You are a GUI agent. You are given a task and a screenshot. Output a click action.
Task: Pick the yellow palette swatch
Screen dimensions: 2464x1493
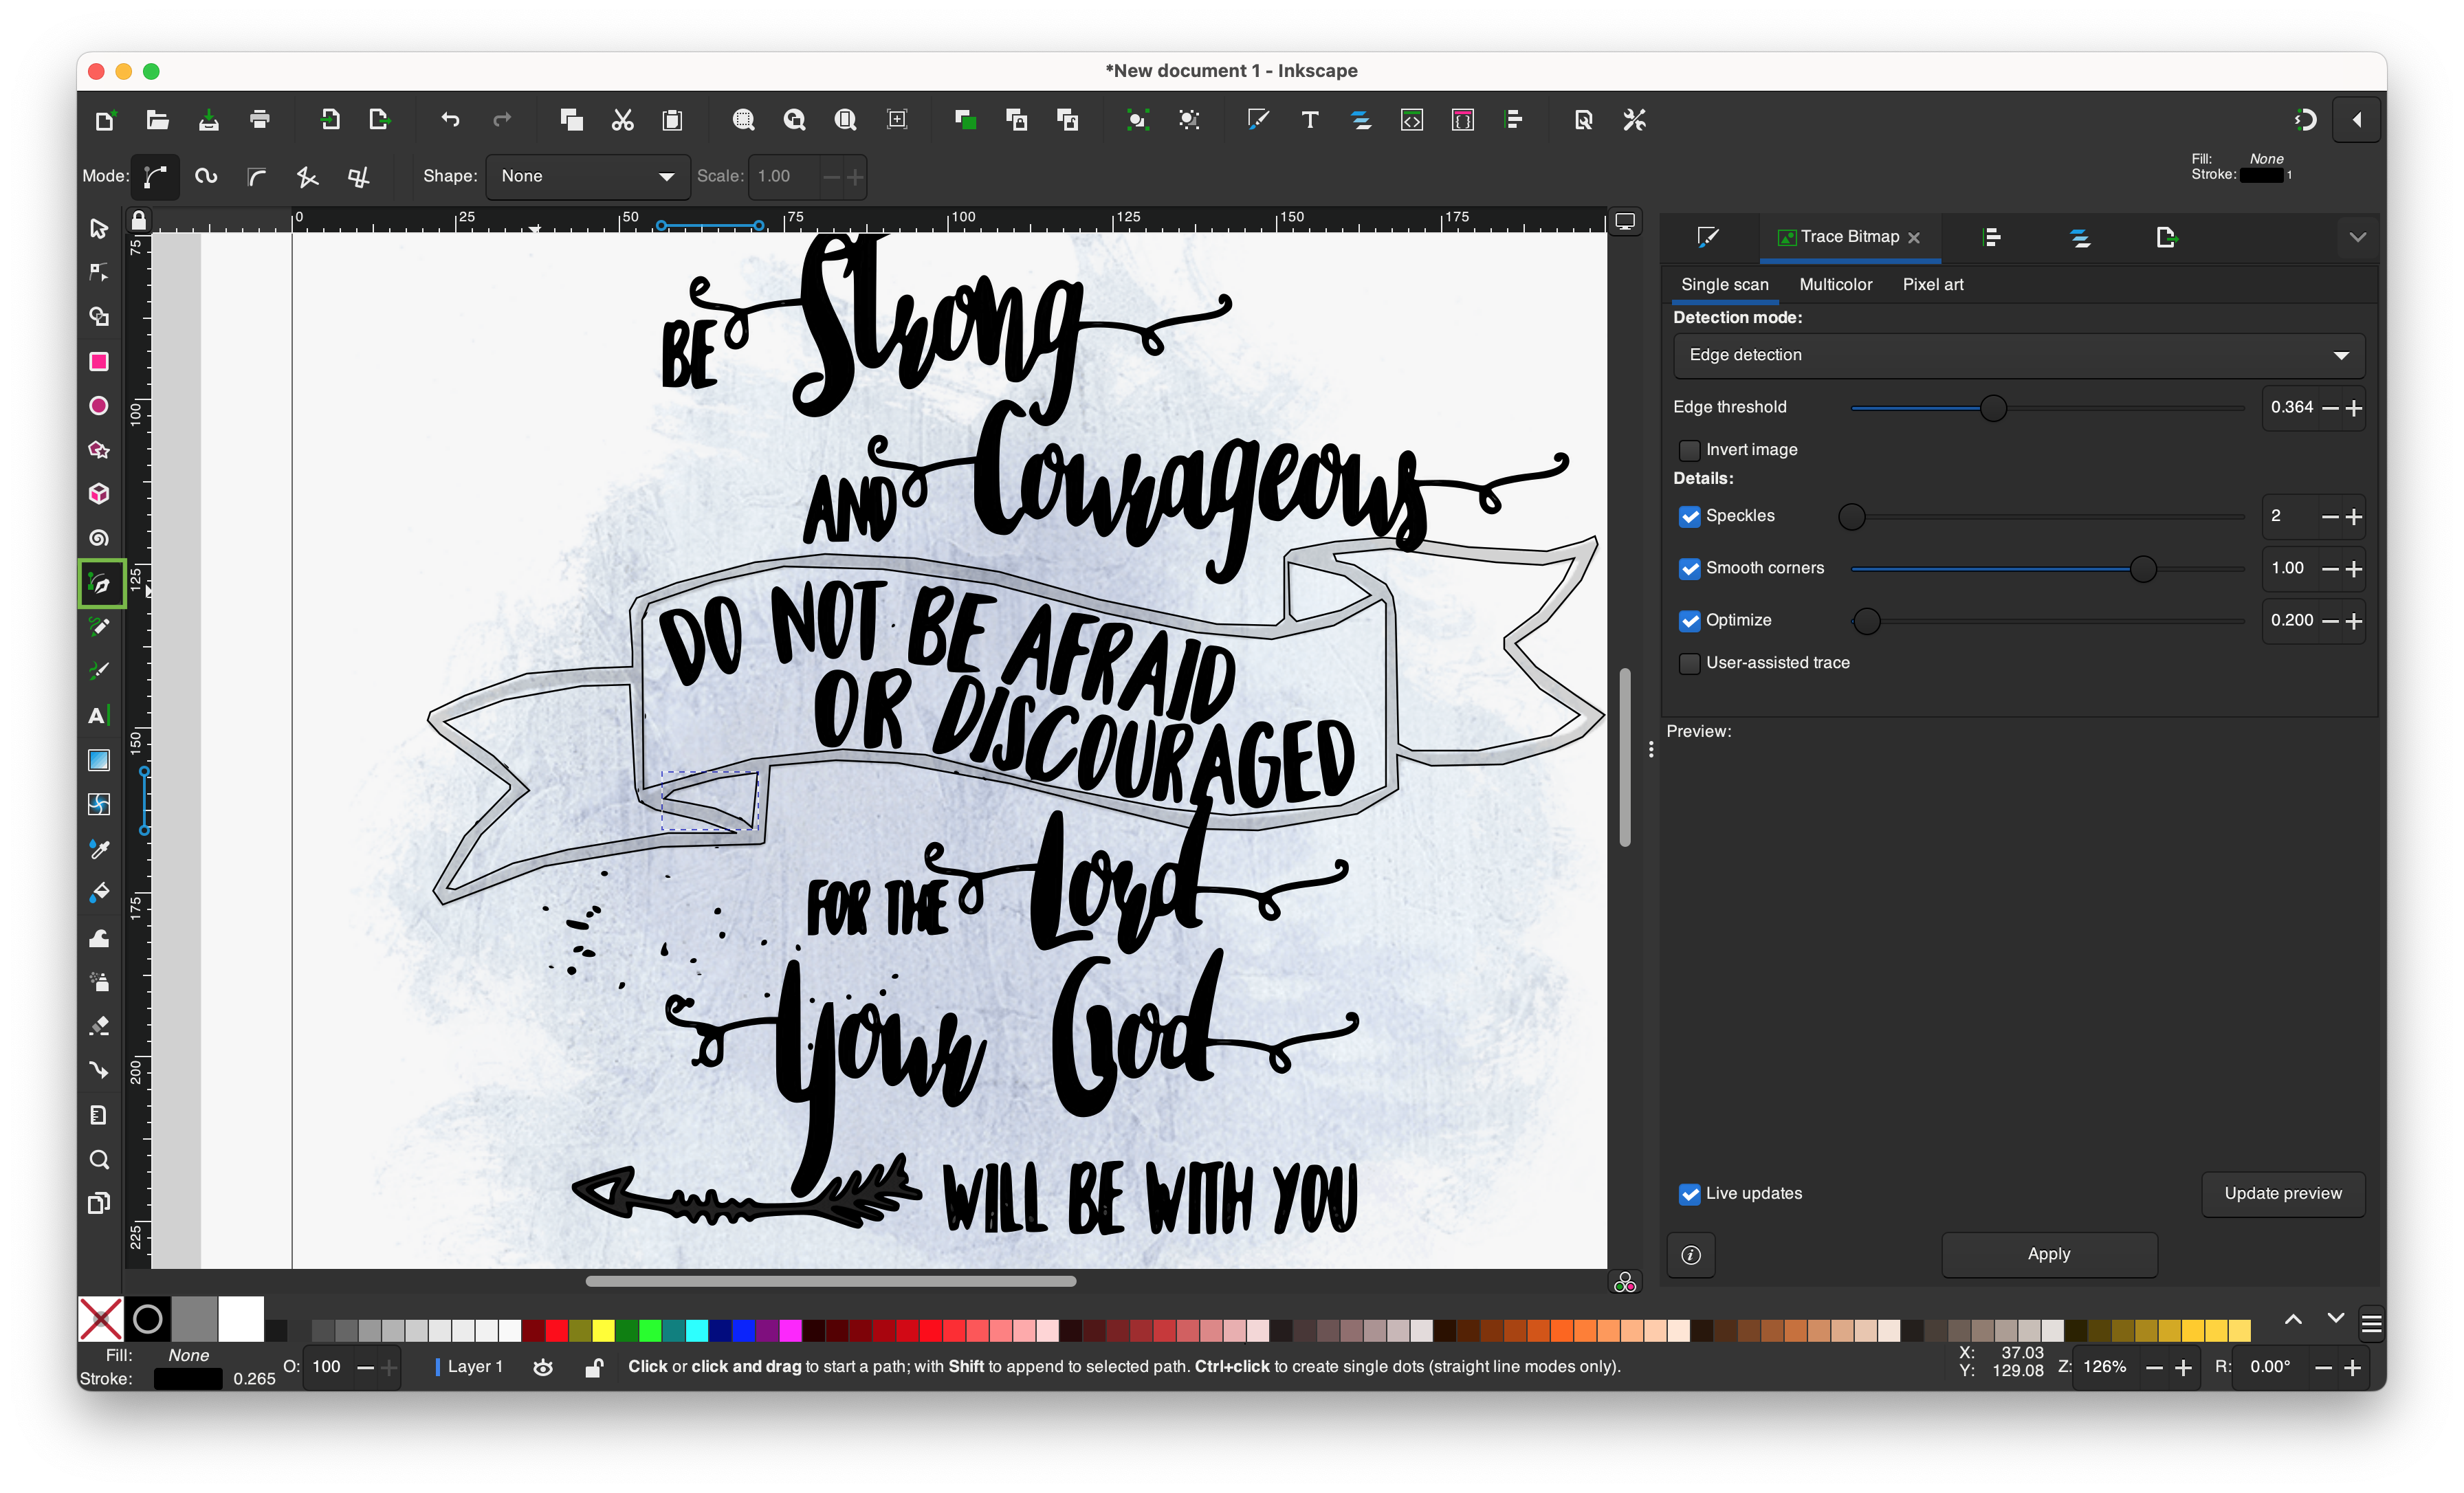pos(603,1330)
